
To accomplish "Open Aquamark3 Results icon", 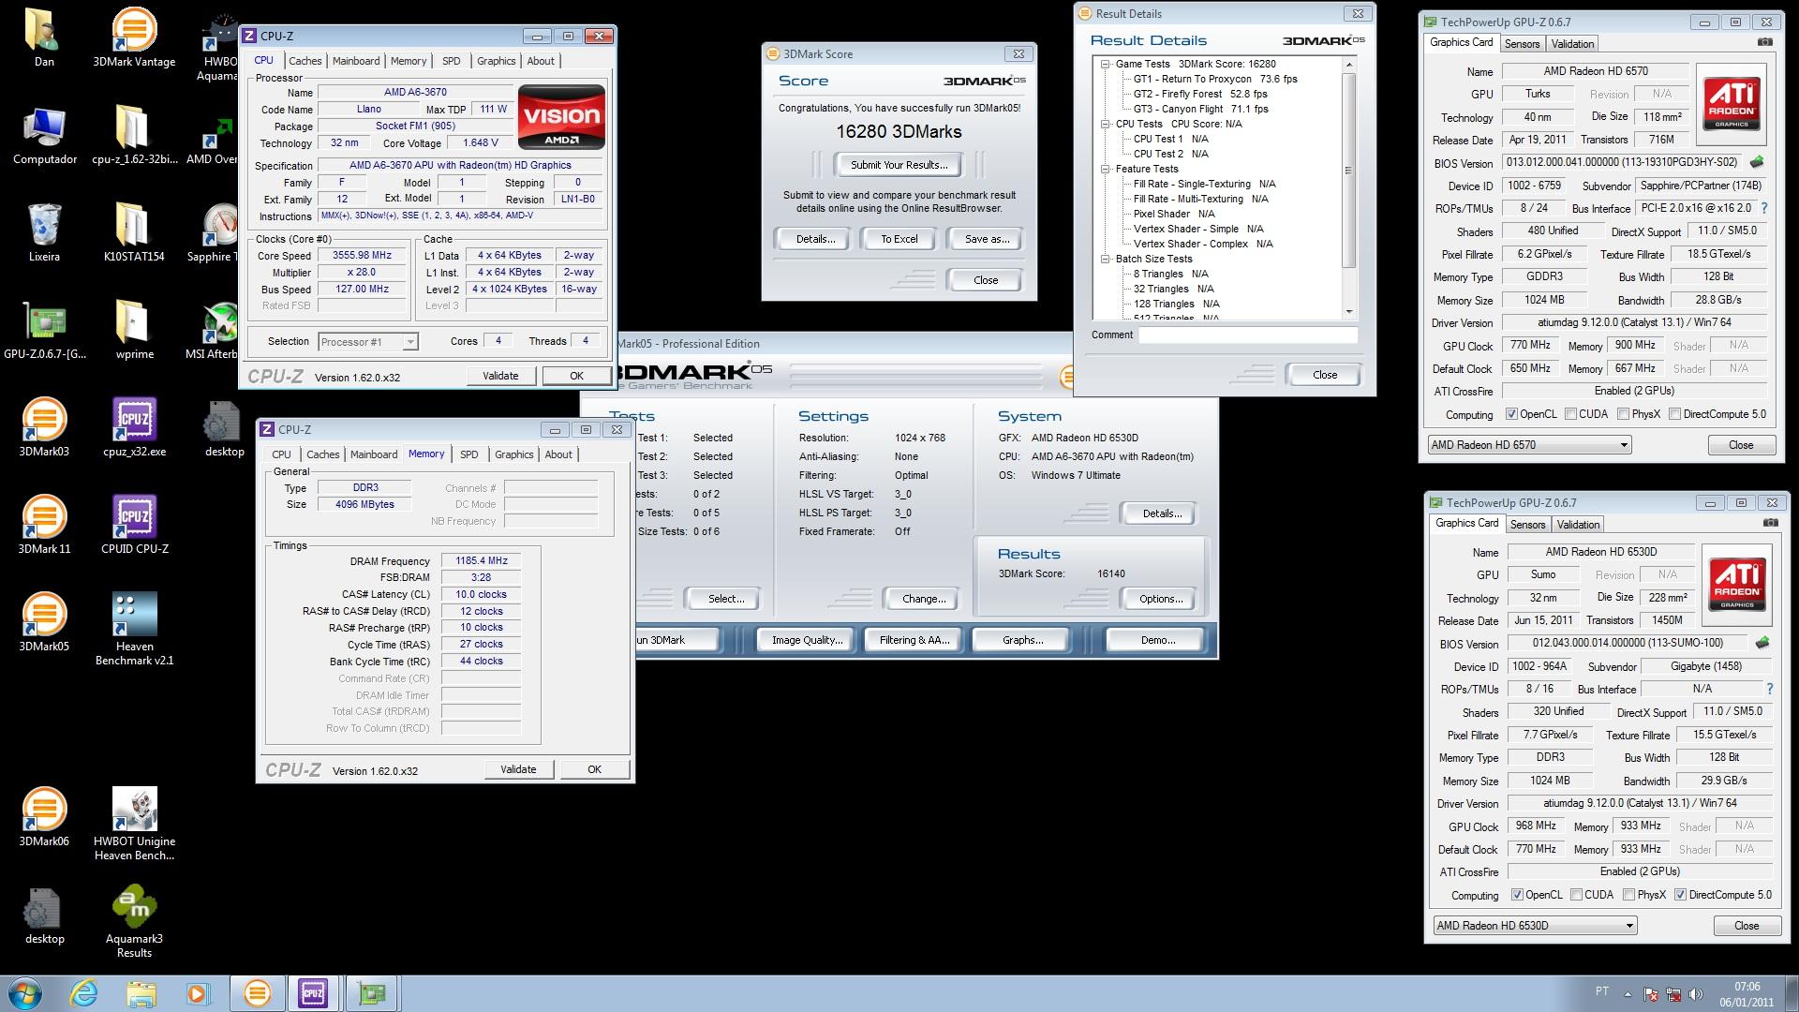I will click(134, 920).
